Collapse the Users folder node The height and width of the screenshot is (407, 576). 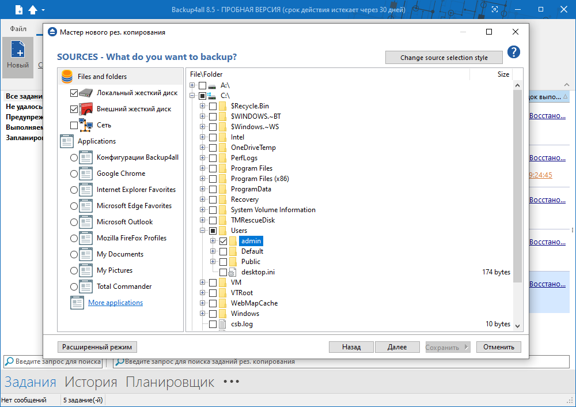[x=202, y=231]
